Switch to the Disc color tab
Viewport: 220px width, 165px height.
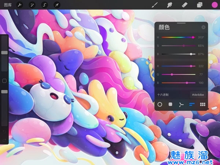[160, 104]
